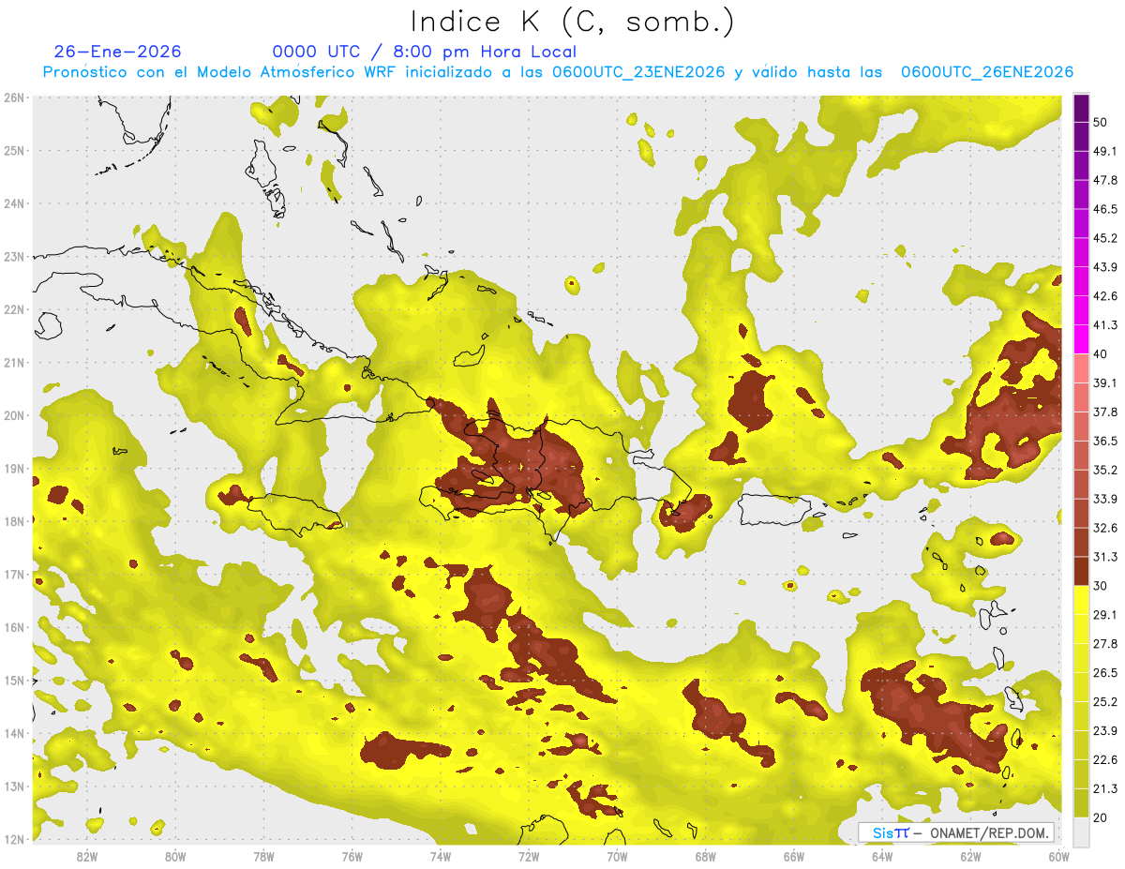Click the dark brown swatch between 30 and 31.3
1125x869 pixels.
point(1082,571)
